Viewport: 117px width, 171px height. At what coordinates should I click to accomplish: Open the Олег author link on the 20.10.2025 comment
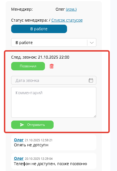click(19, 158)
